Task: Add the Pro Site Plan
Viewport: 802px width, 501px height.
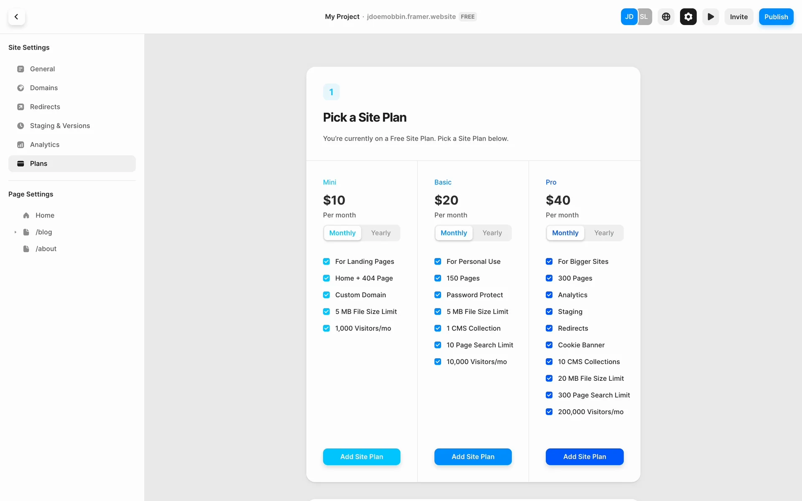Action: click(x=584, y=457)
